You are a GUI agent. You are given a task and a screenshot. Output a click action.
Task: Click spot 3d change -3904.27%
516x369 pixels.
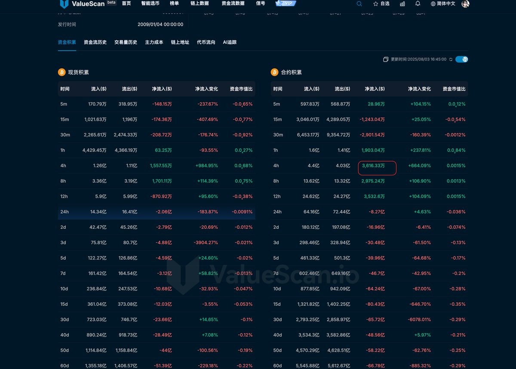pos(206,243)
